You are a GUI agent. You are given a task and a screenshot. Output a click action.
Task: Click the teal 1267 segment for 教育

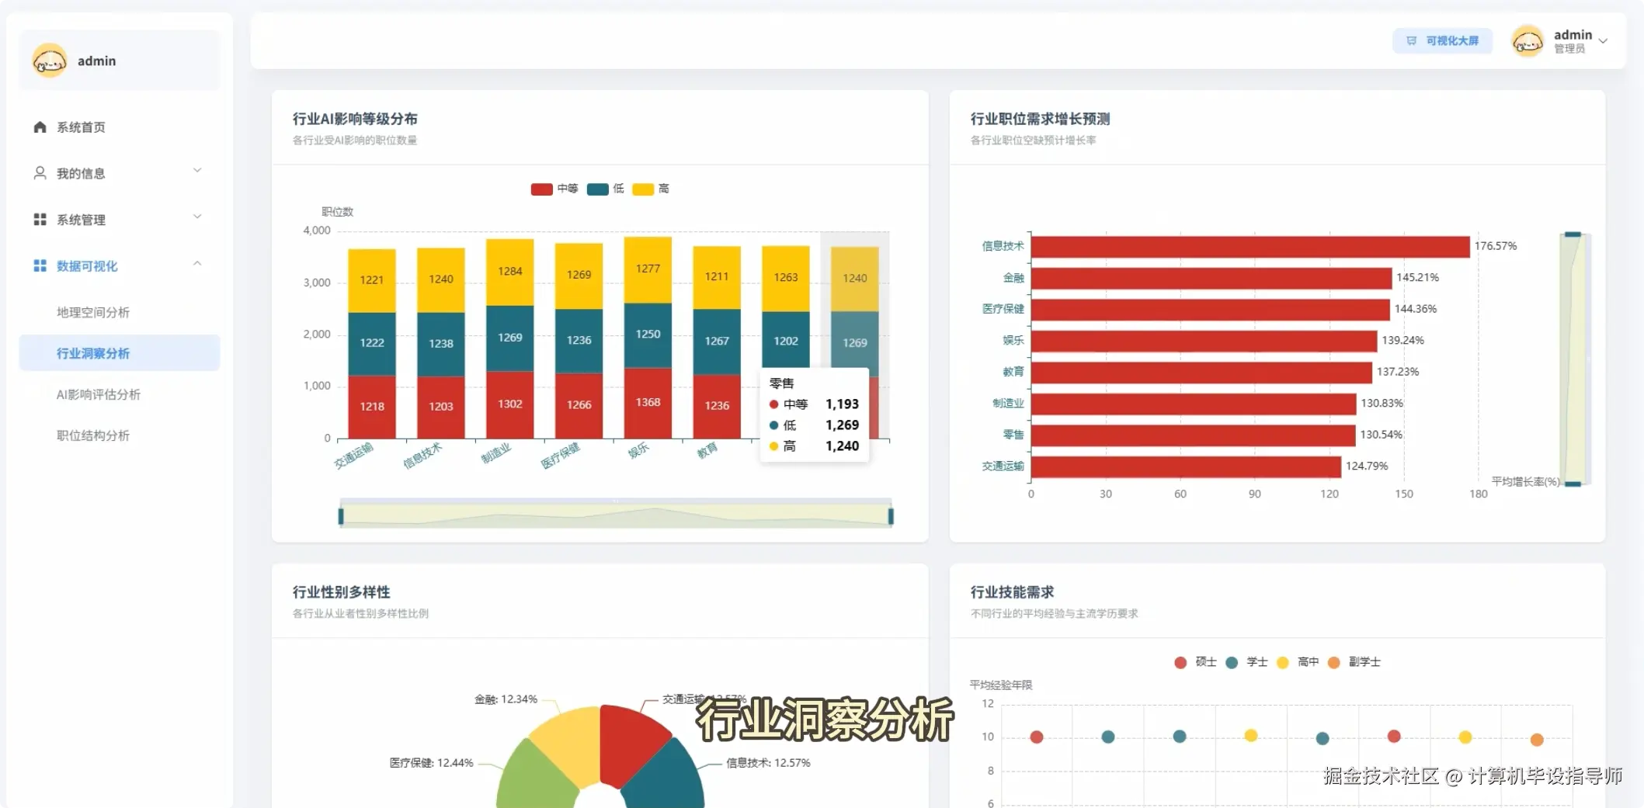click(x=717, y=342)
